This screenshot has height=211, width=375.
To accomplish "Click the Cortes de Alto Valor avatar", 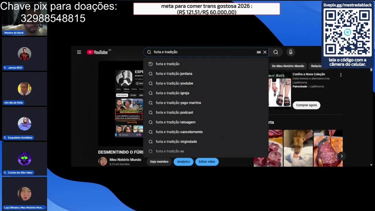I will pos(24,159).
